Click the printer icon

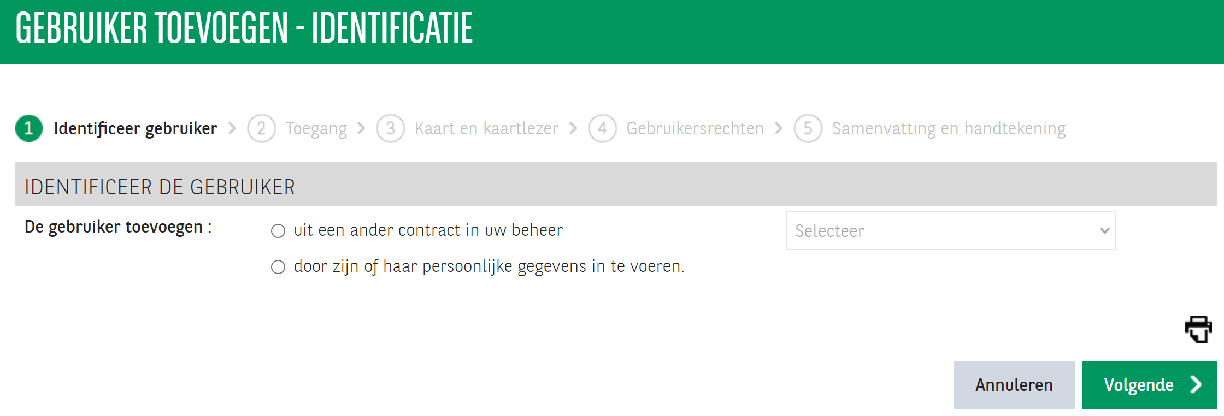coord(1198,329)
